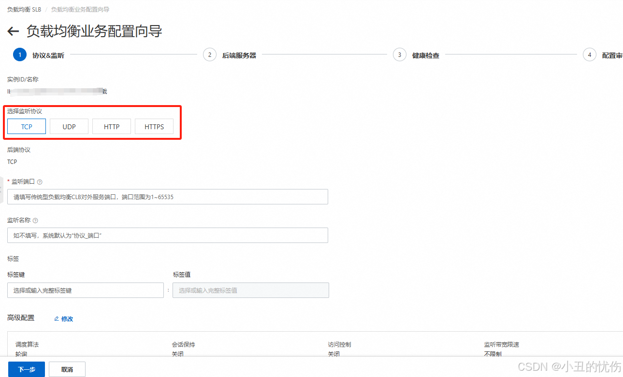Click the 后端协议 label text

point(19,150)
